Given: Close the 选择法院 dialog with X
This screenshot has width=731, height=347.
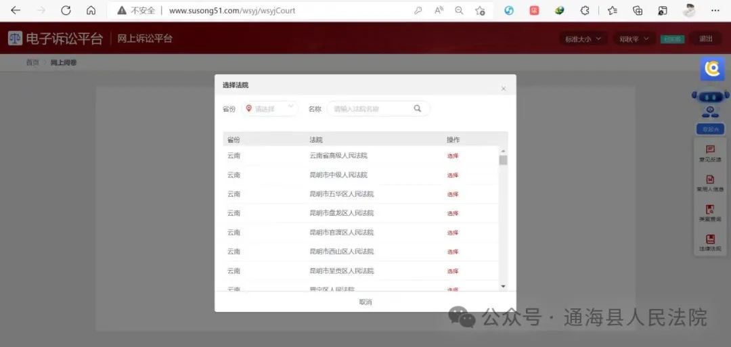Looking at the screenshot, I should click(x=503, y=89).
